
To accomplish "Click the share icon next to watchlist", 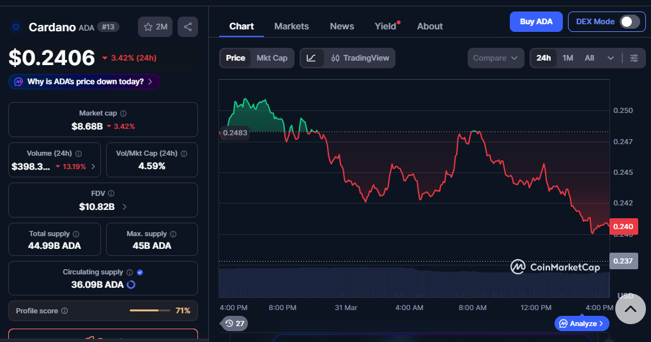I will (x=188, y=27).
